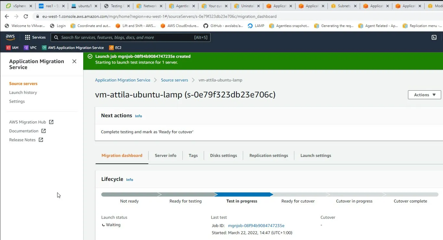
Task: Open the GitHub awslabs bookmark
Action: [223, 26]
